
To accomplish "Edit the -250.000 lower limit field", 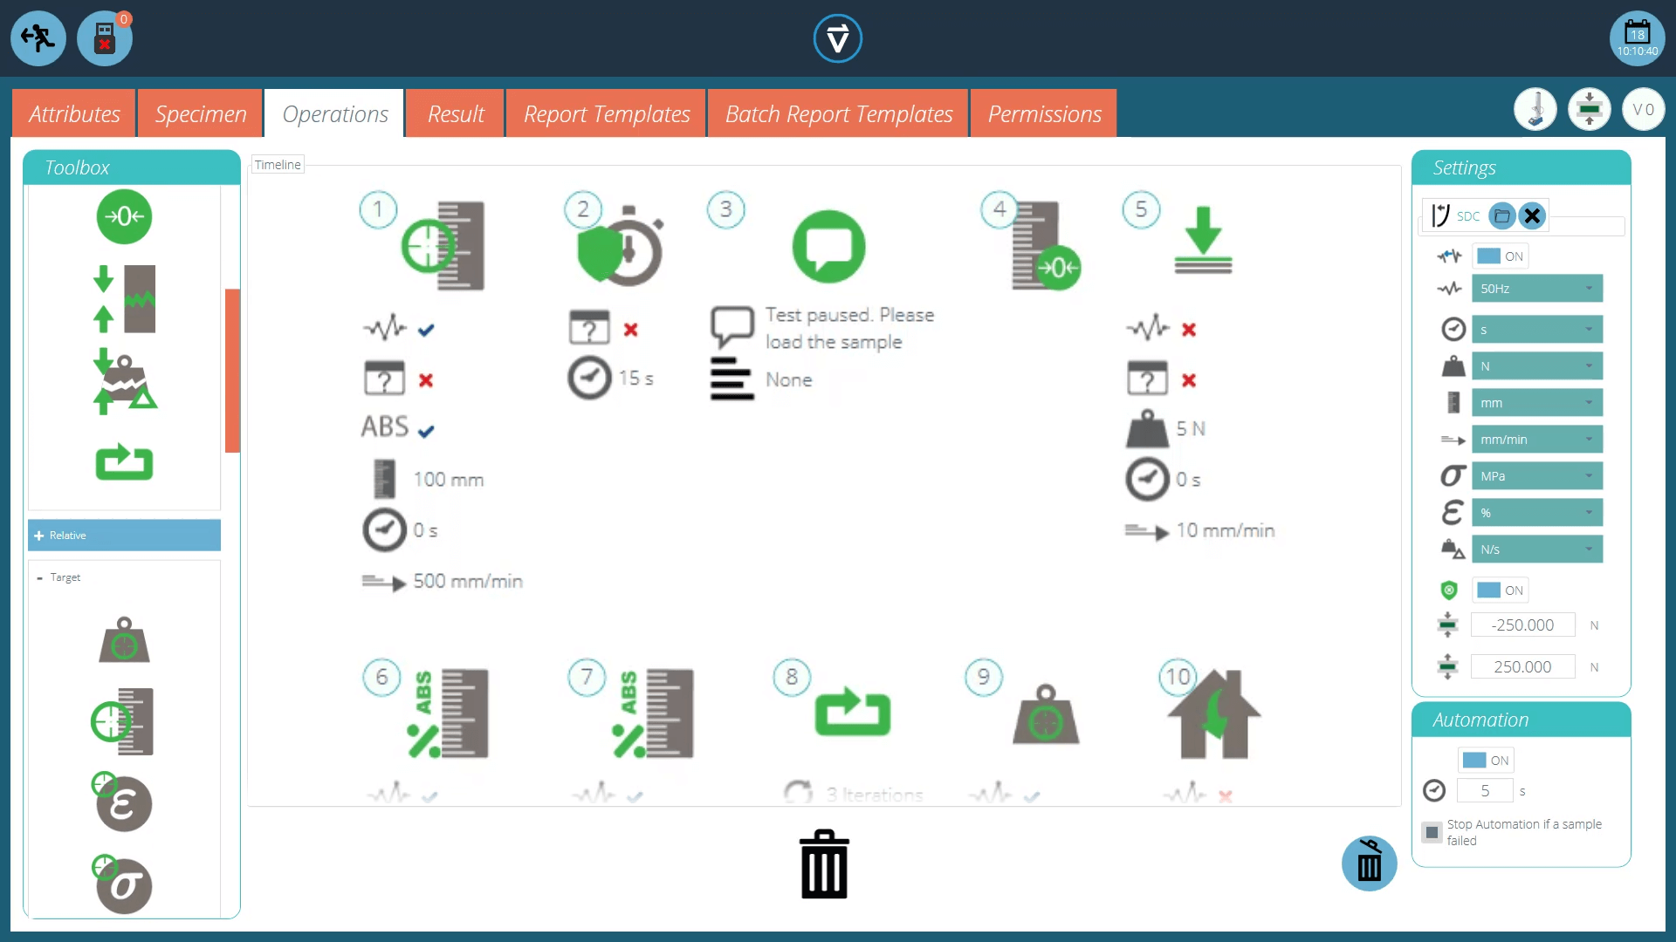I will [x=1522, y=625].
